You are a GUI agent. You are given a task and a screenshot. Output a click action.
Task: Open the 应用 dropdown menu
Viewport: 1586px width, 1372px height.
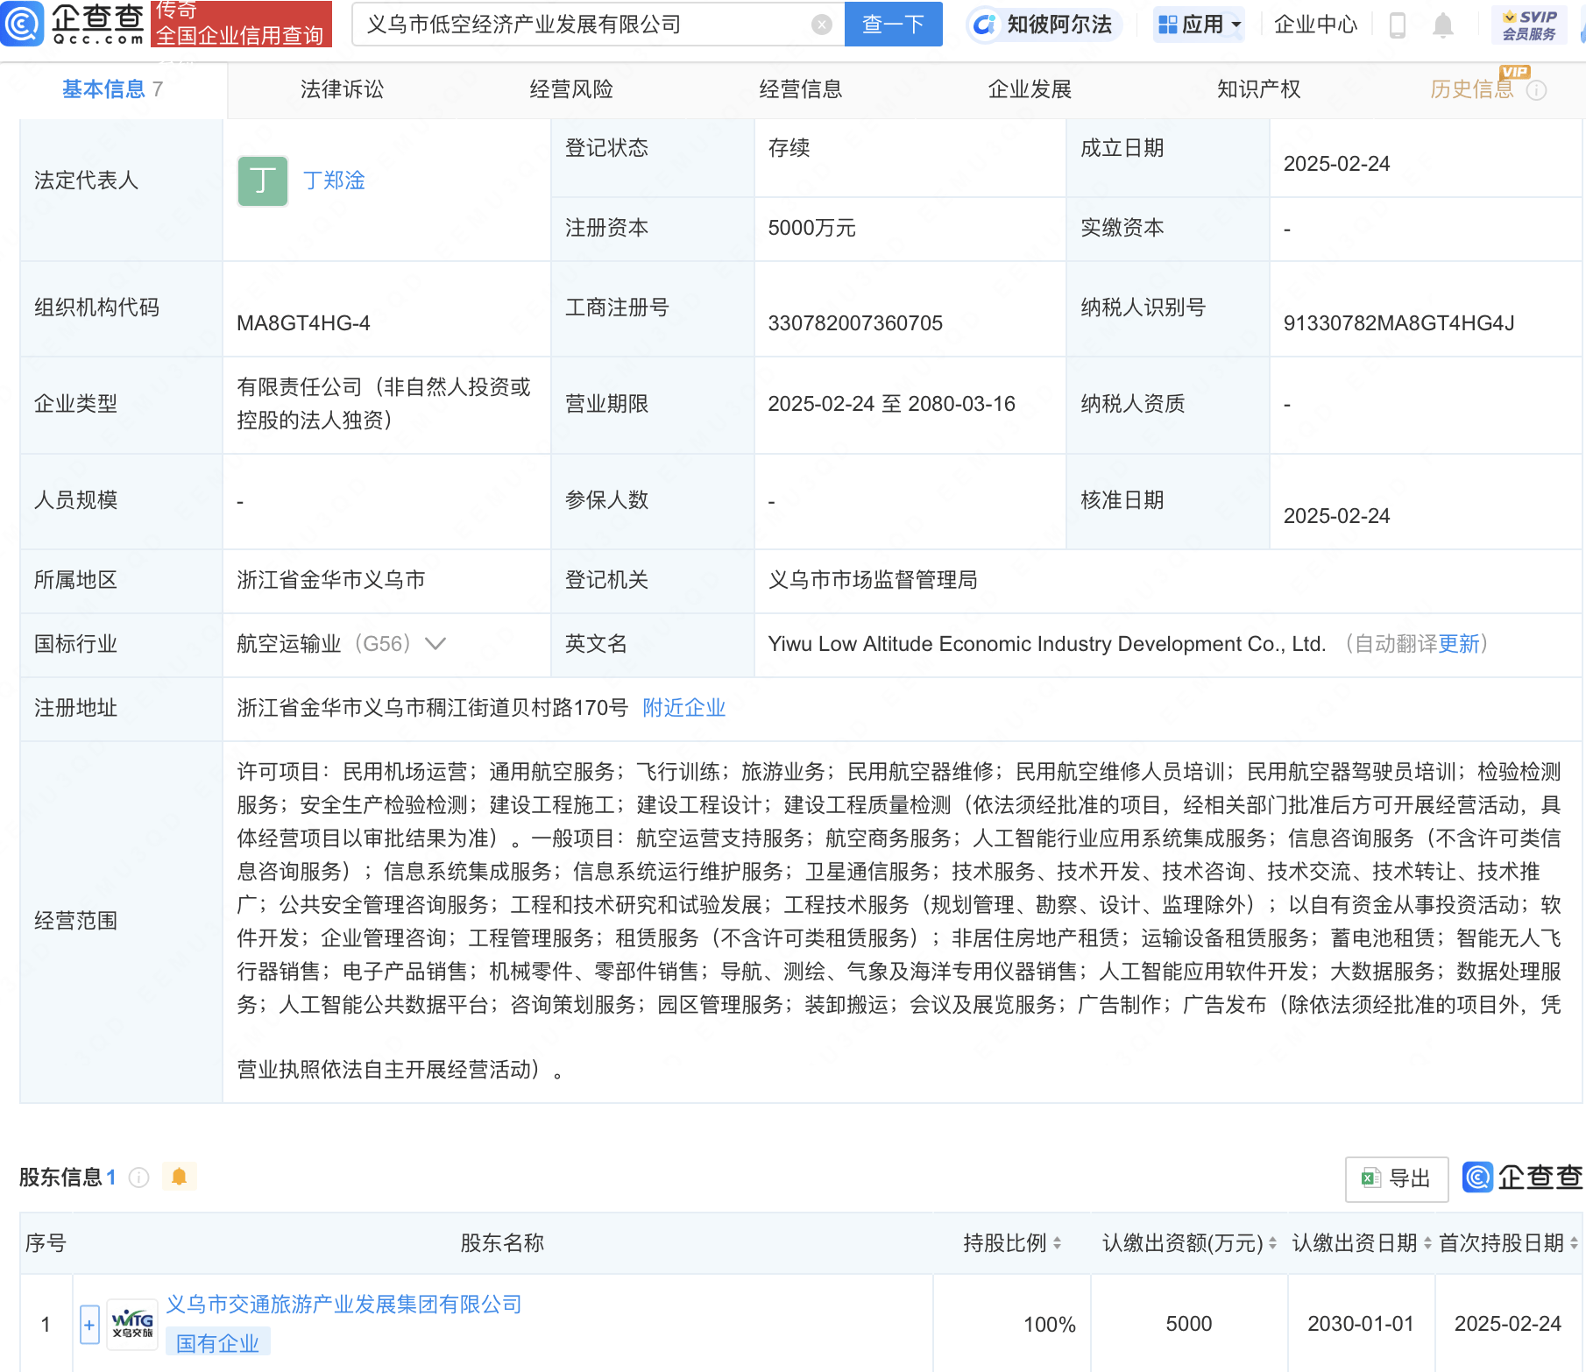pyautogui.click(x=1199, y=25)
